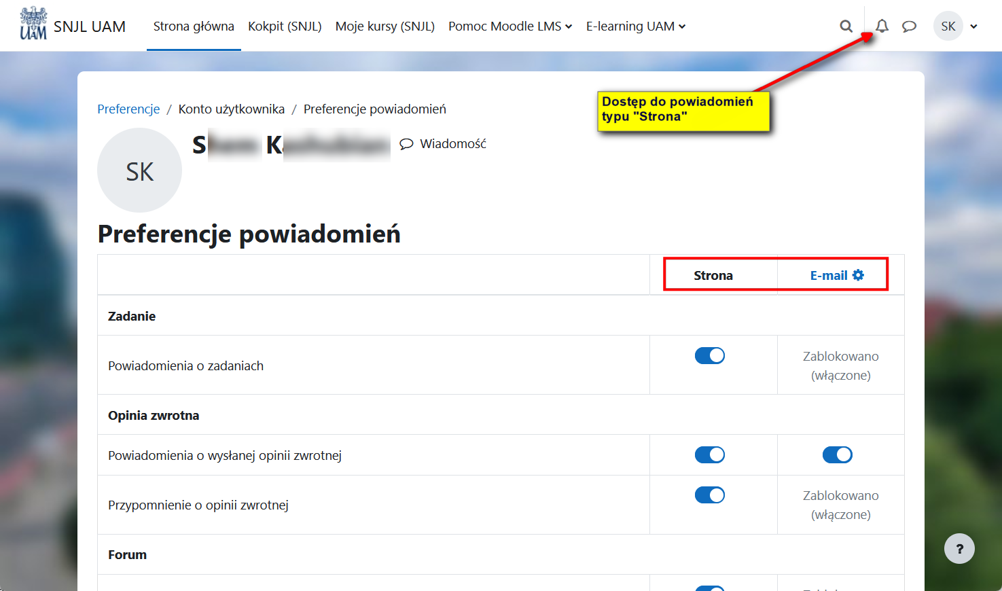Screen dimensions: 1002x591
Task: Click Przypomnienie o opinii zwrotnej row label
Action: pos(198,505)
